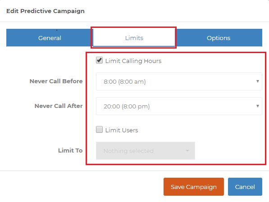
Task: Click the Limit Calling Hours label
Action: tap(133, 61)
